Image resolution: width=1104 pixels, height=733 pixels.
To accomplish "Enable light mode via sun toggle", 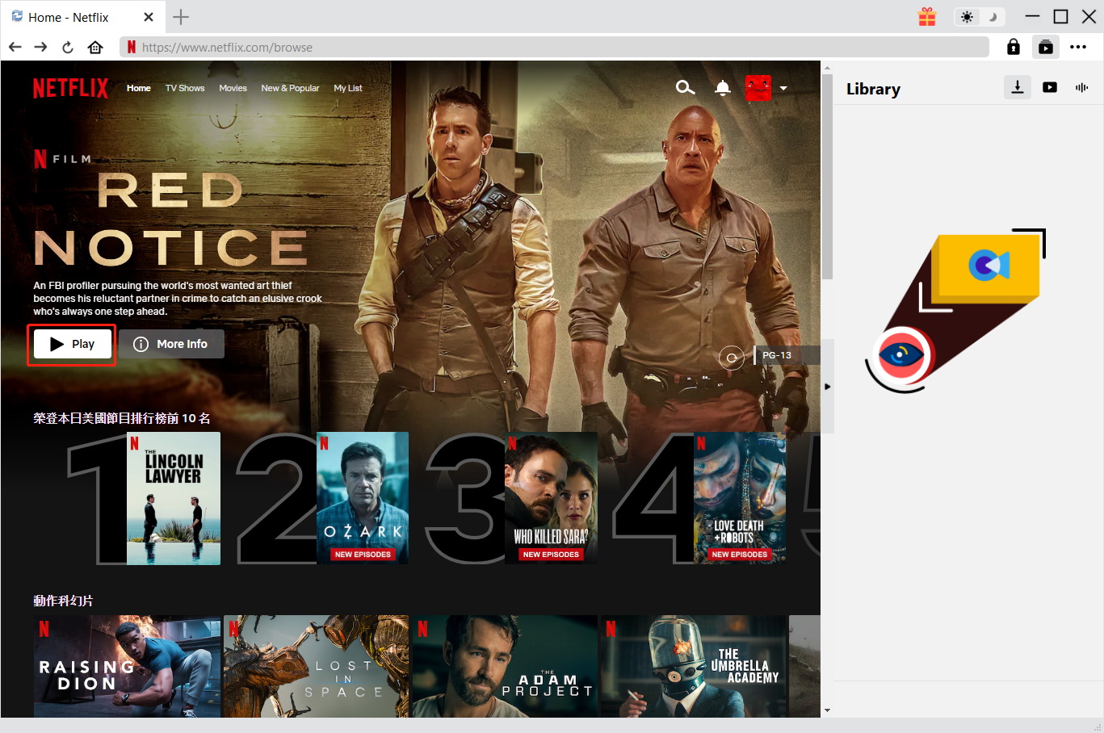I will [967, 16].
